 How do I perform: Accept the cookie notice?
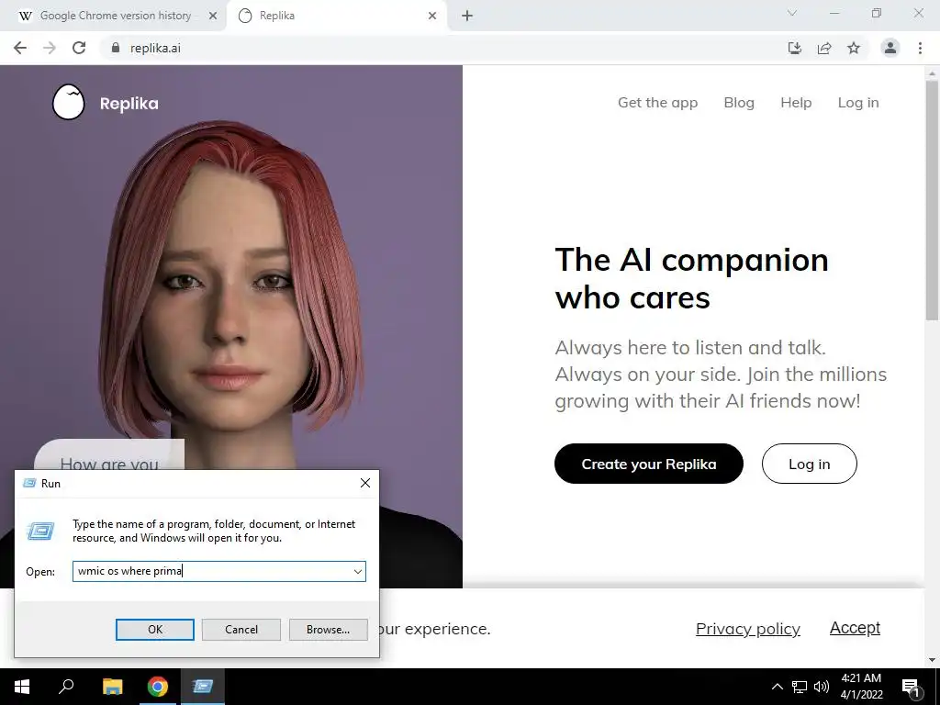click(x=855, y=628)
